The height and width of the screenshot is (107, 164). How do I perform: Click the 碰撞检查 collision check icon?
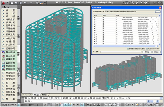coord(4,59)
